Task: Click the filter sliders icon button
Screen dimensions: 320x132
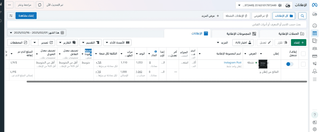Action: tap(11, 16)
